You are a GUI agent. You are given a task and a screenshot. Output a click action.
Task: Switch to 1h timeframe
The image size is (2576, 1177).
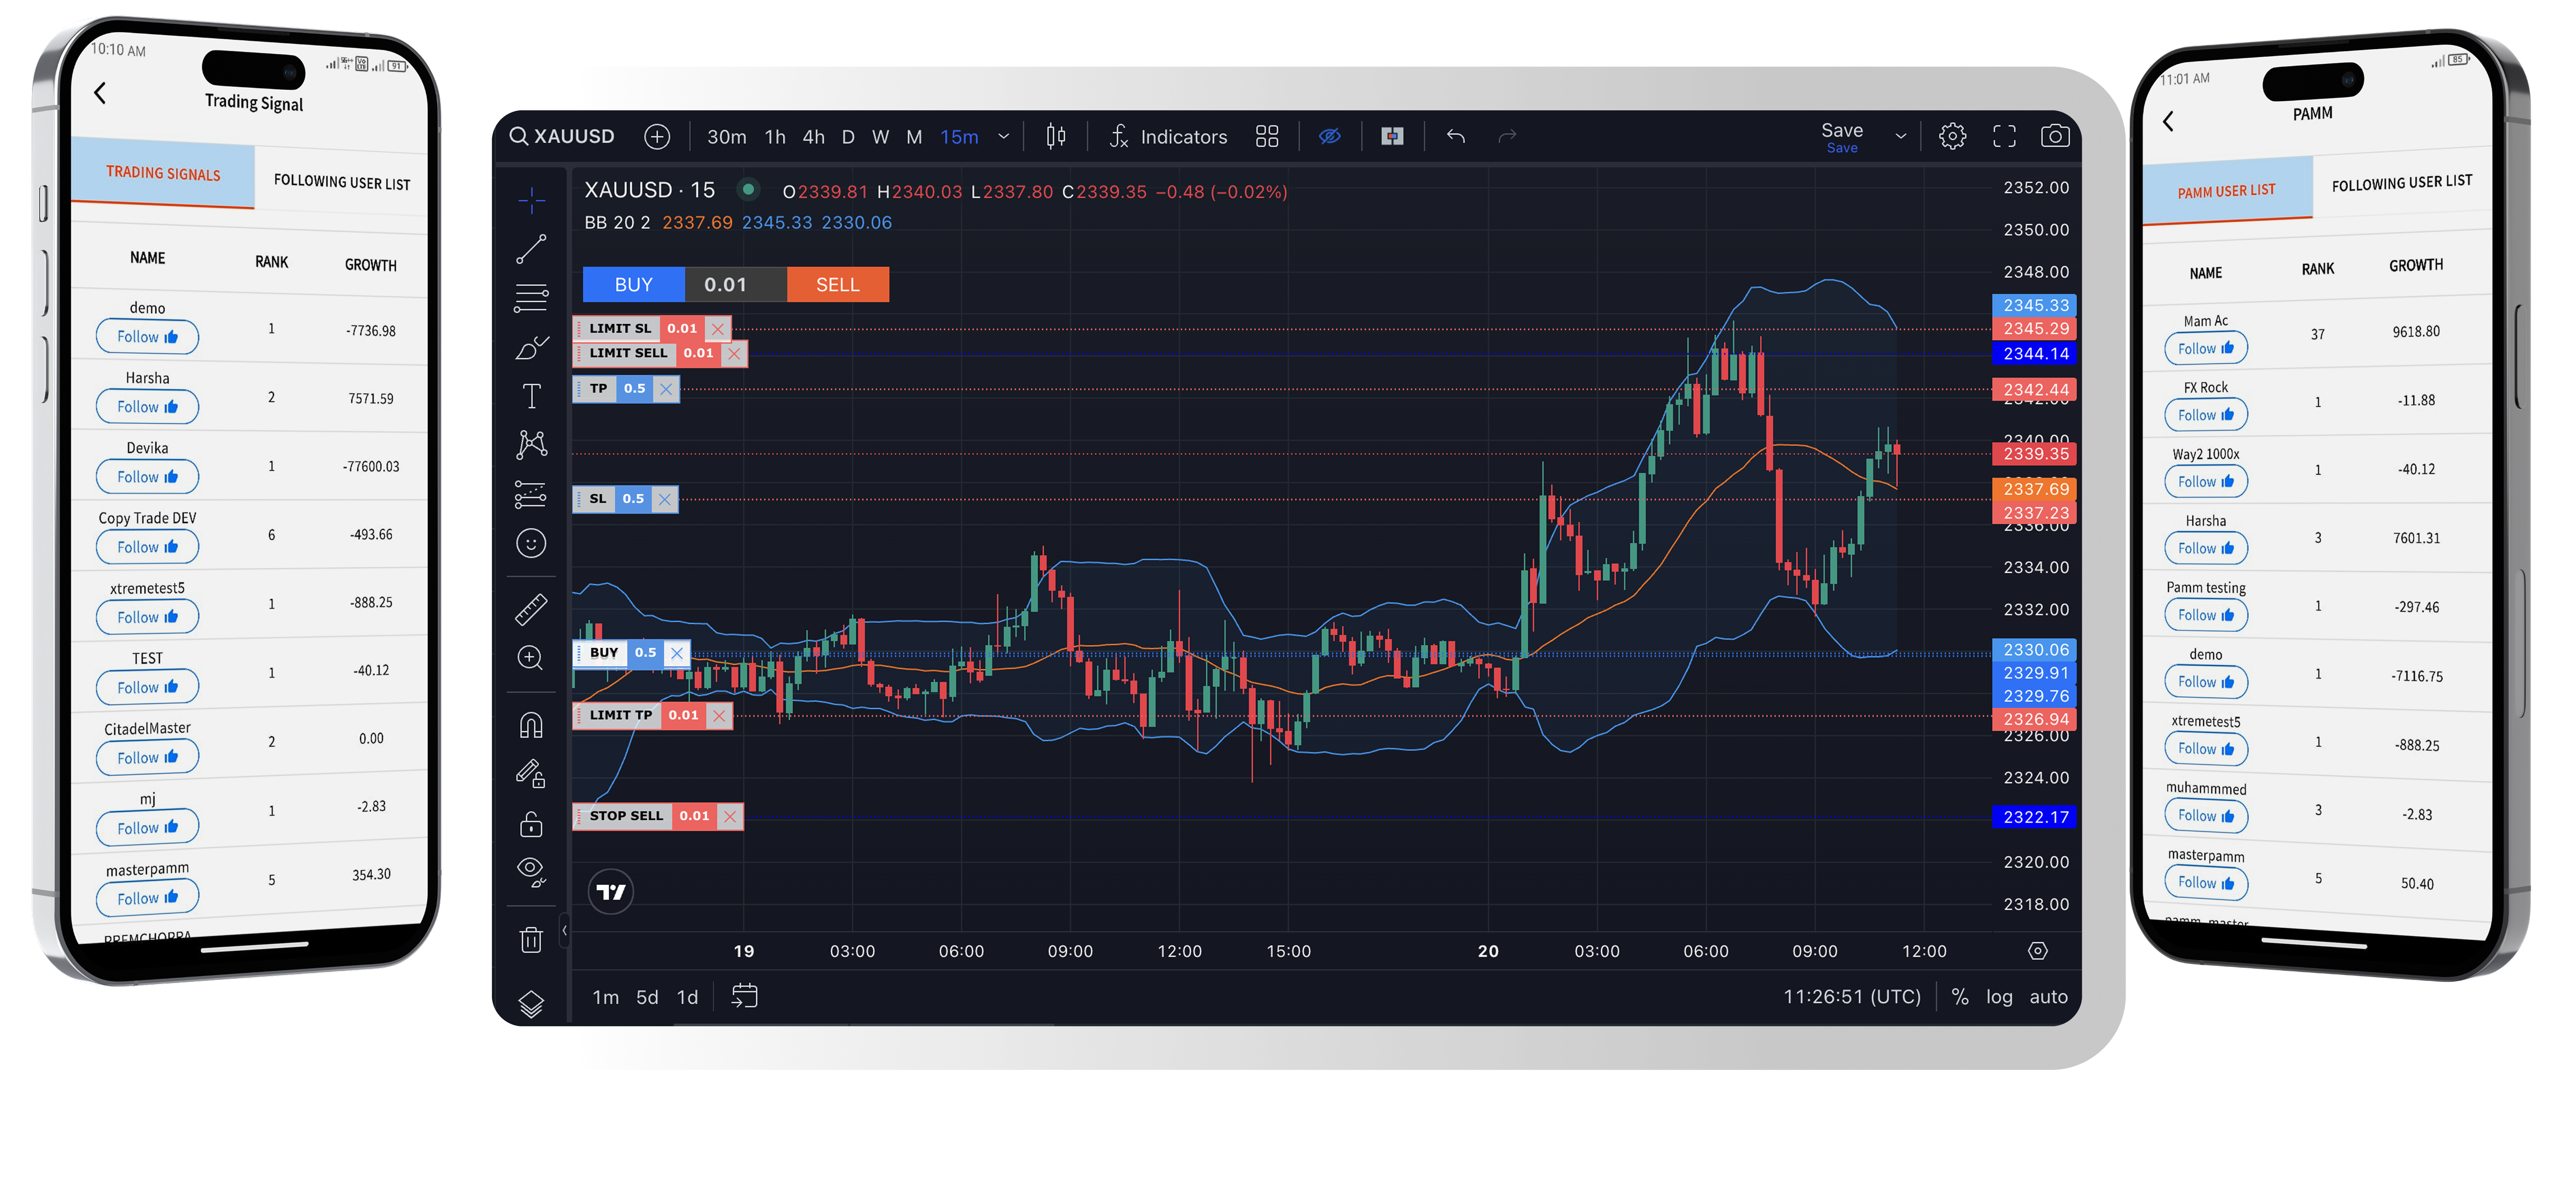click(775, 137)
